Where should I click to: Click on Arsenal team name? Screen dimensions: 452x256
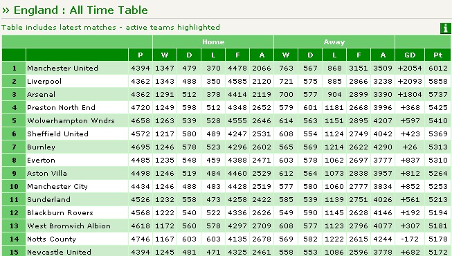[42, 94]
